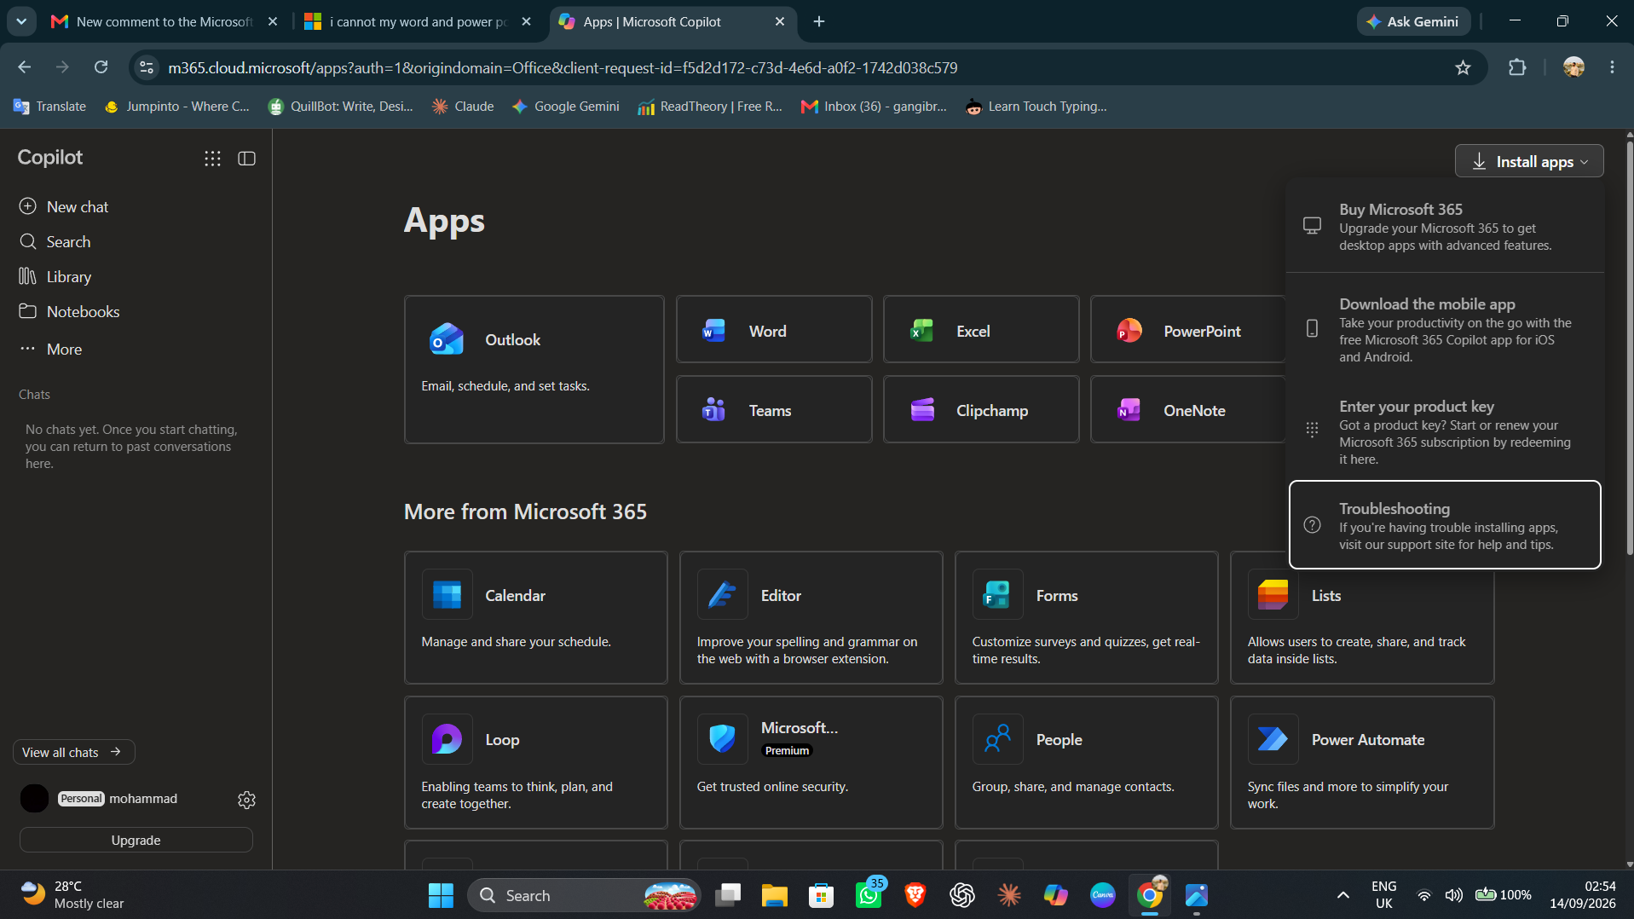Open the Outlook app card
1634x919 pixels.
534,369
